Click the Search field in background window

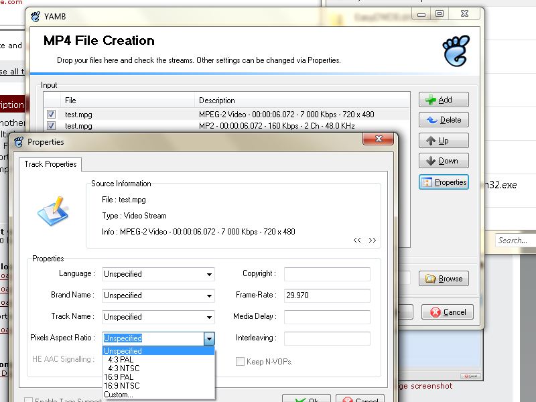515,241
